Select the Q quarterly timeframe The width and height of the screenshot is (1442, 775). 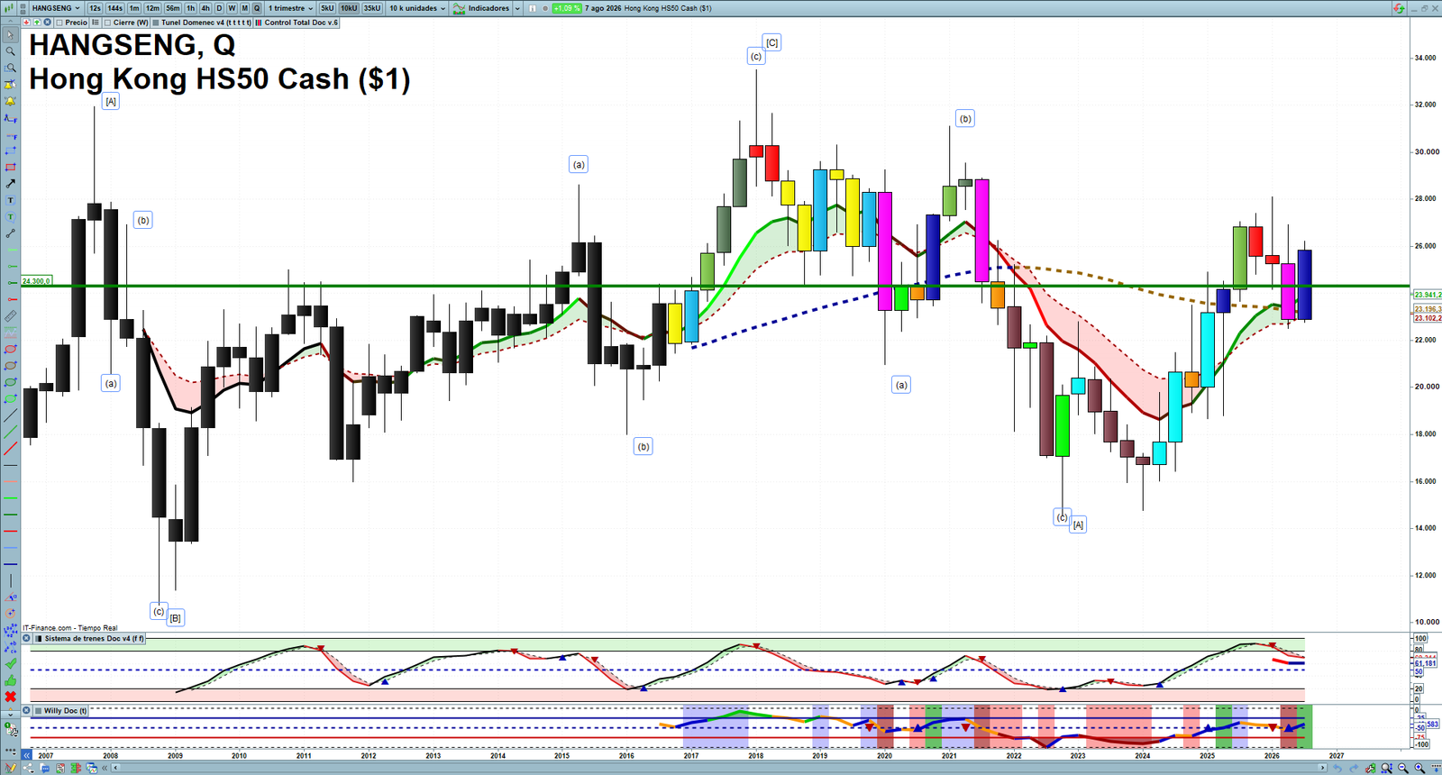pyautogui.click(x=257, y=8)
